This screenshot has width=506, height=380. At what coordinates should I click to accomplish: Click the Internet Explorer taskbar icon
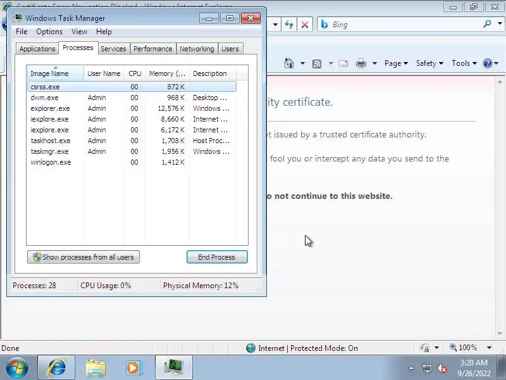click(56, 368)
